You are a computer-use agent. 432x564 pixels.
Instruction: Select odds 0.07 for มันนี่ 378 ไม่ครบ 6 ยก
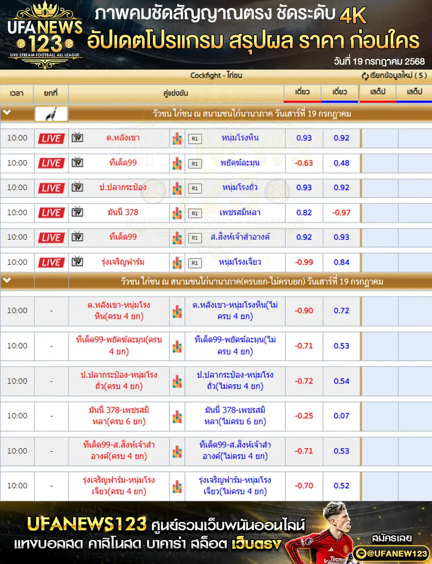pos(342,416)
